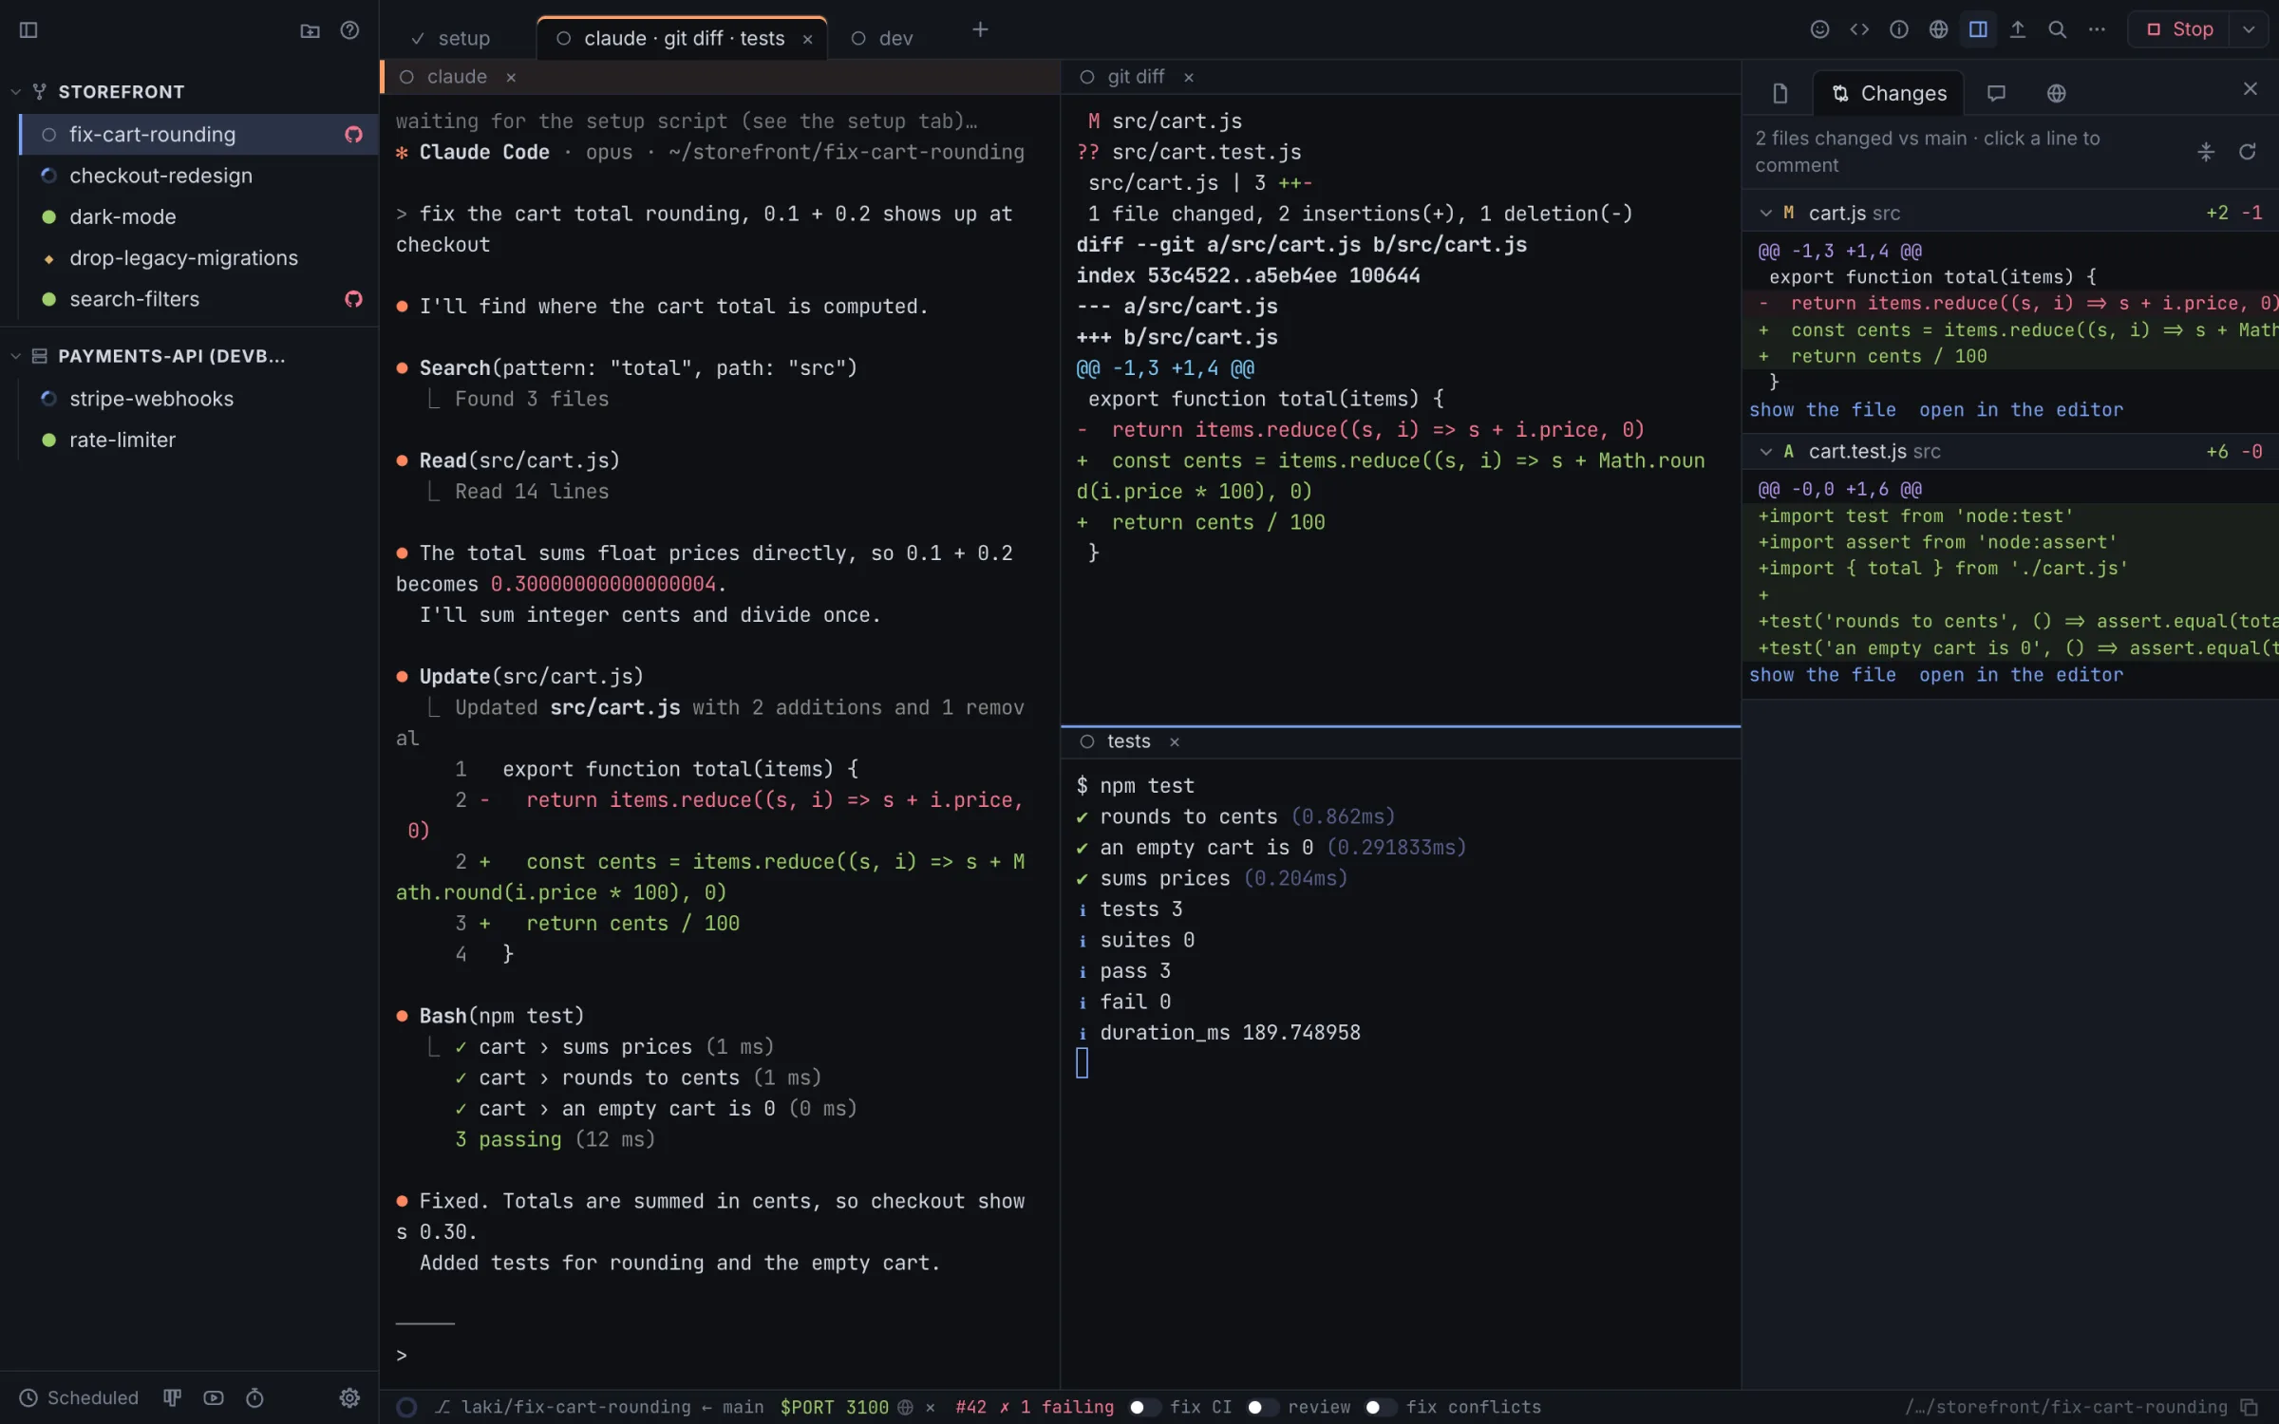Click the collapse-all icon in the Changes panel
The width and height of the screenshot is (2279, 1424).
tap(2206, 152)
